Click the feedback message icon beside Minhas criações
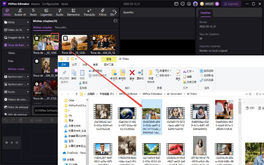The image size is (264, 165). pos(115,21)
